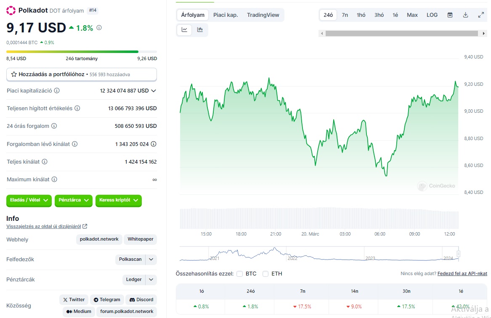
Task: Open forum.polkadot.network link
Action: coord(127,312)
